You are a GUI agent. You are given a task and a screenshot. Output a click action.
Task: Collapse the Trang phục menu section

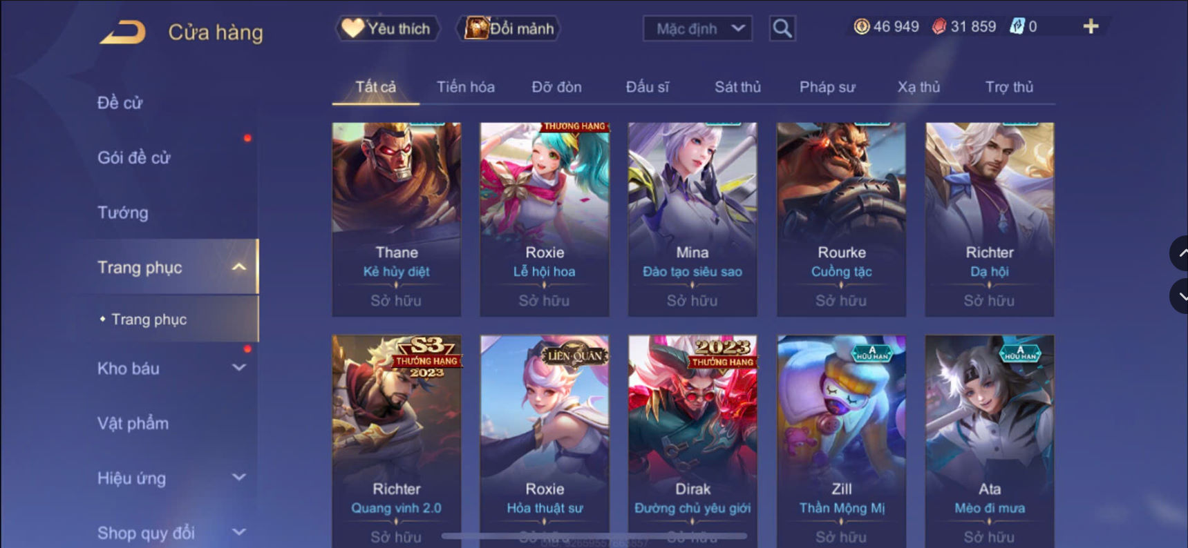click(238, 267)
